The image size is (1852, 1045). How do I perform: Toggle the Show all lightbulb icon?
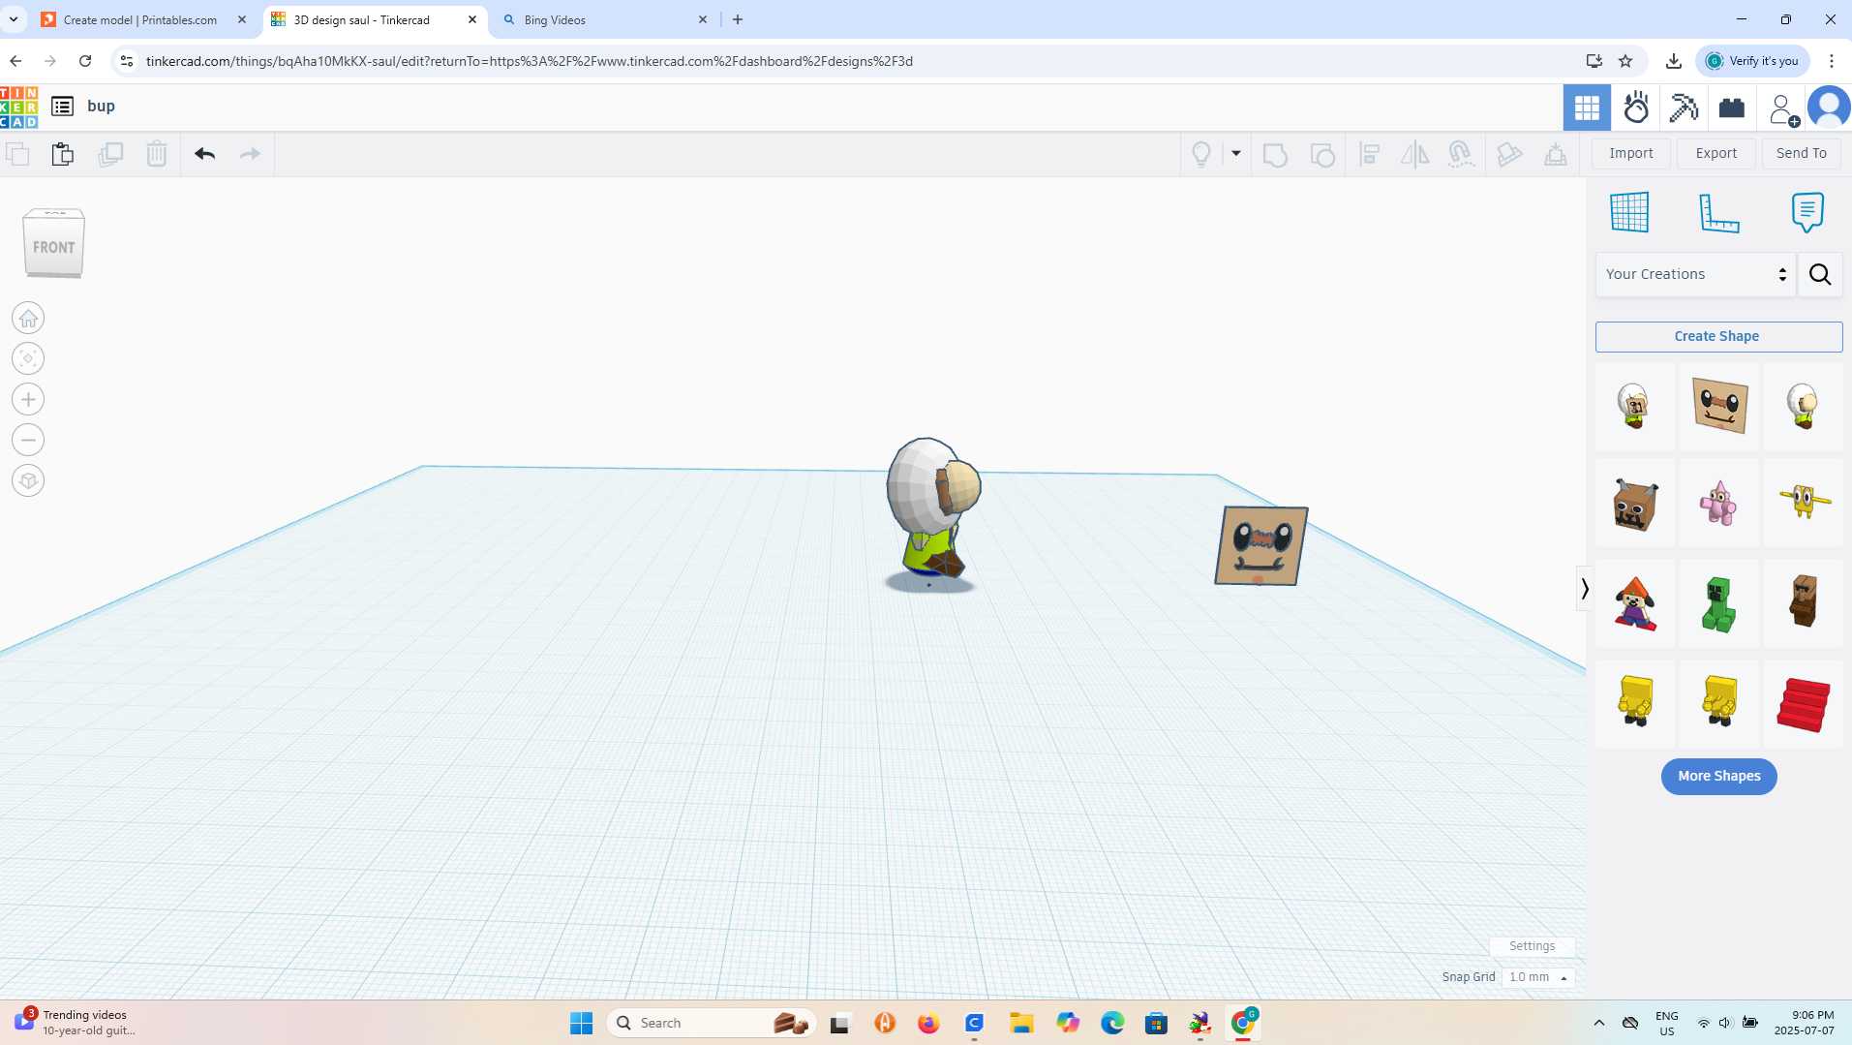pos(1201,154)
